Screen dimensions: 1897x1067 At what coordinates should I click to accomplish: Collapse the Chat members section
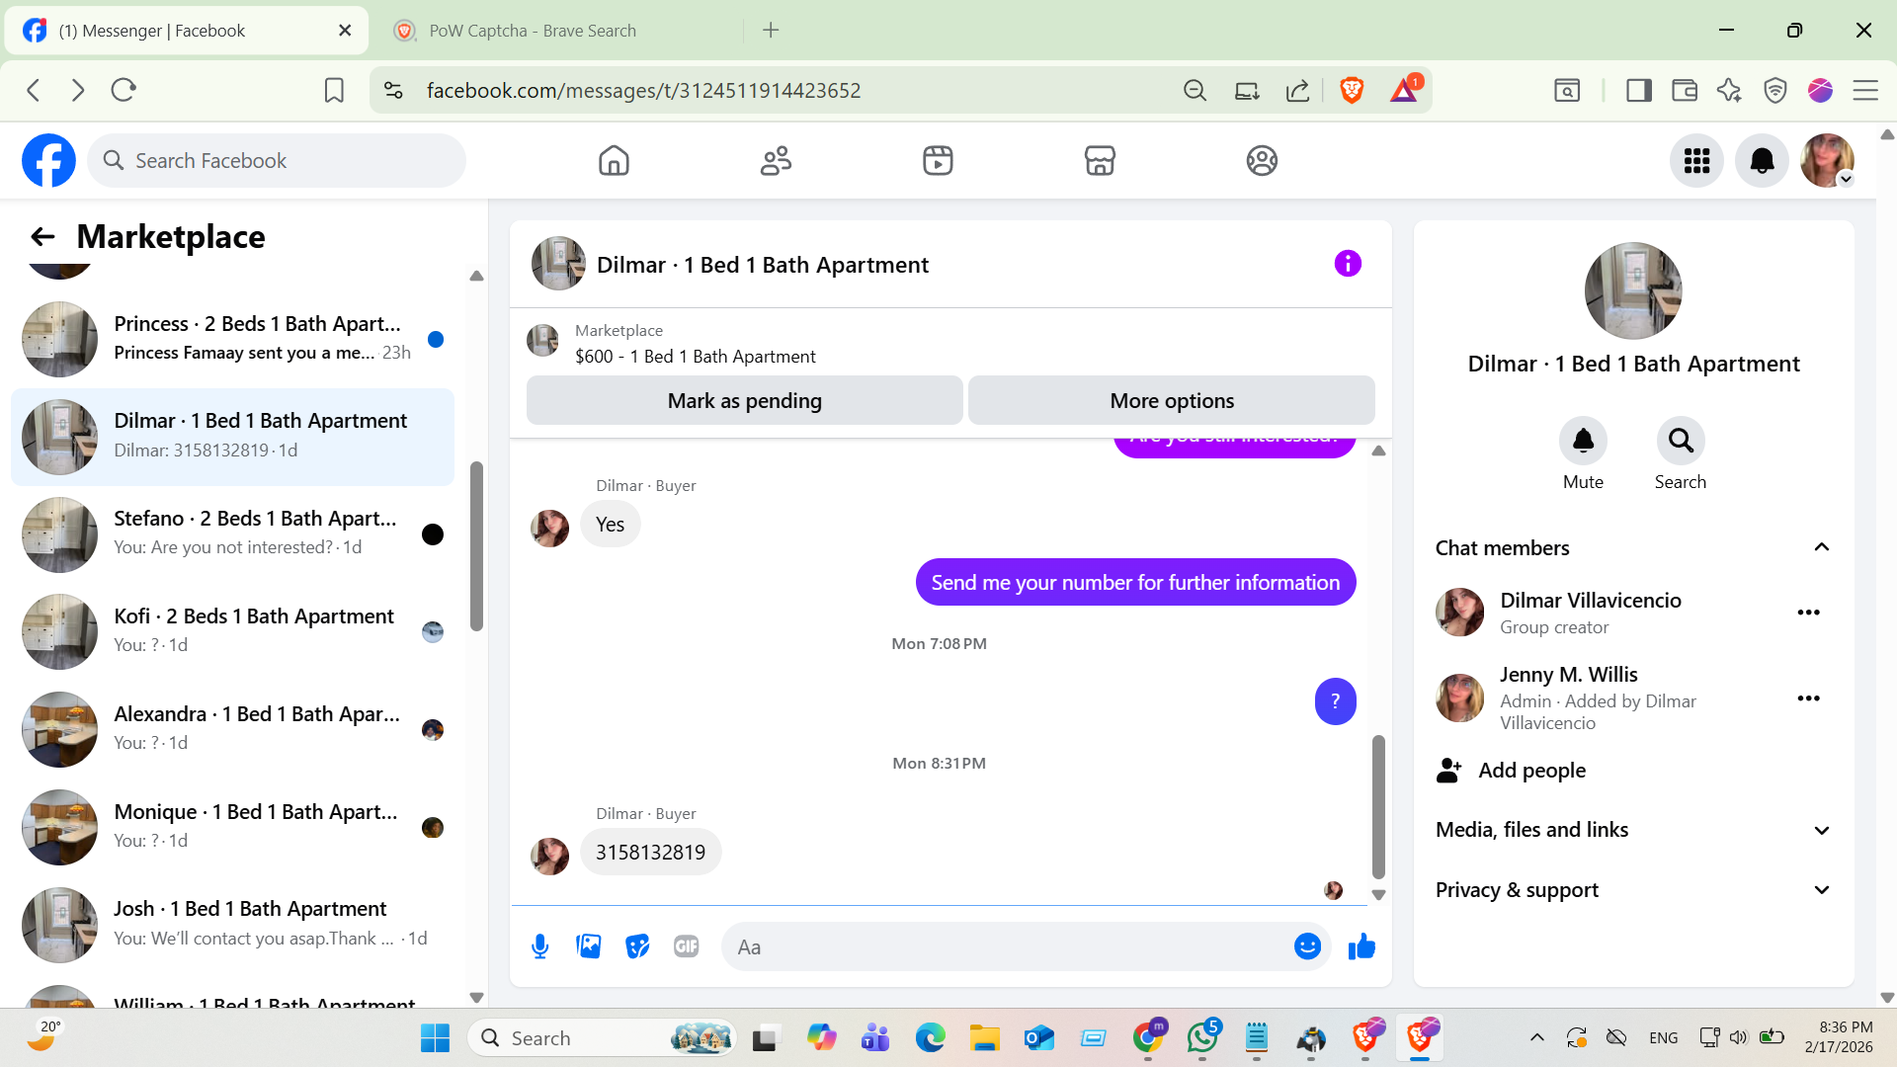tap(1821, 547)
